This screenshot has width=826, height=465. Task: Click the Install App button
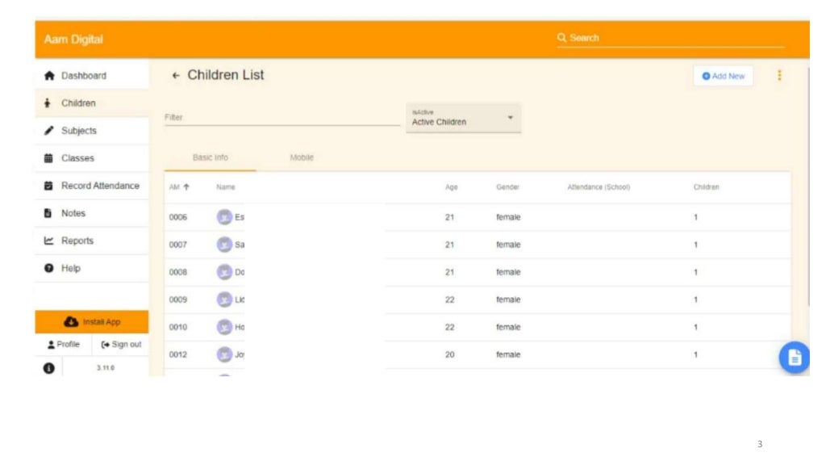[92, 321]
